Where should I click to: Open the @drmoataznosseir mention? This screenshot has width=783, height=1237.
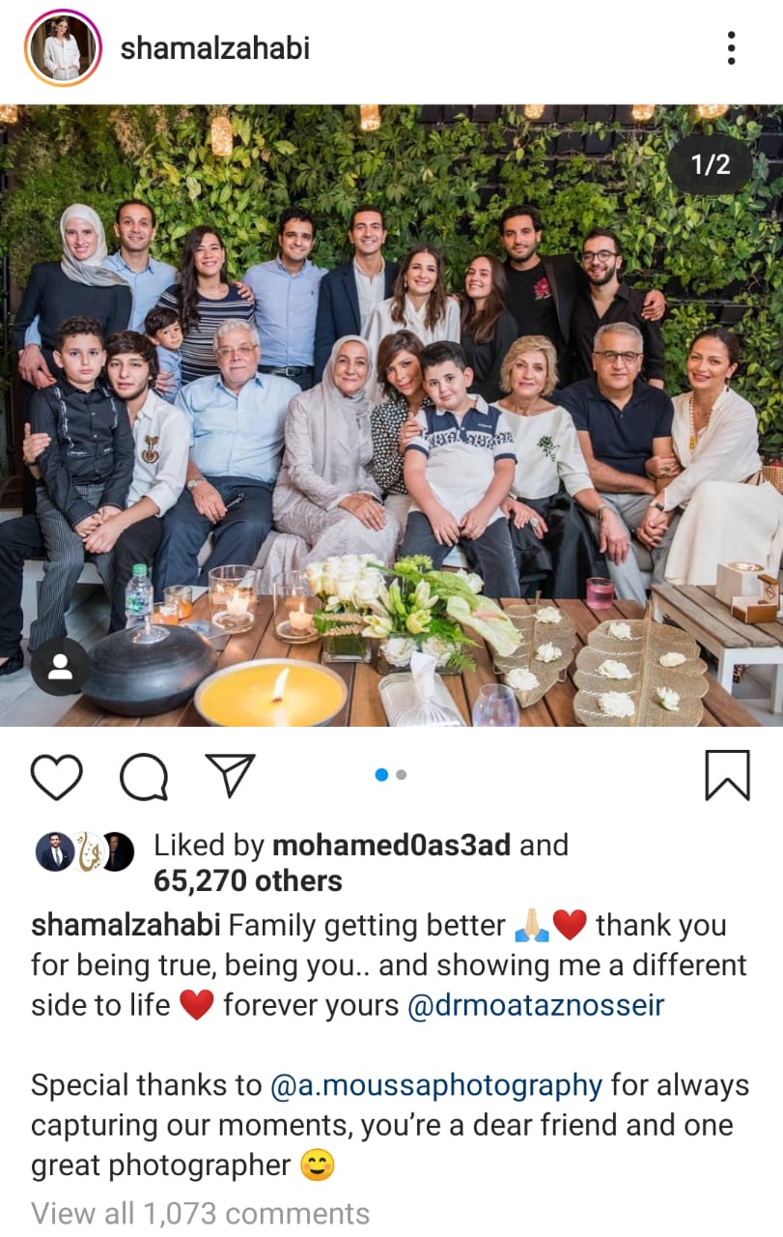click(536, 1005)
